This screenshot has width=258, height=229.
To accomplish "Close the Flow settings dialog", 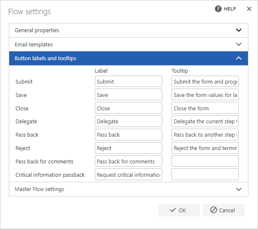I will click(x=249, y=9).
